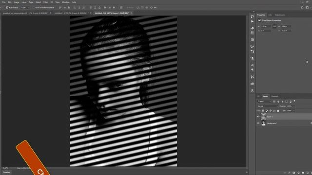Image resolution: width=312 pixels, height=175 pixels.
Task: Select the Properties tab
Action: click(261, 15)
